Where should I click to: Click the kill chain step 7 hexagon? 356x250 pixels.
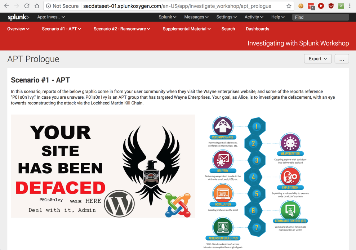(x=257, y=227)
